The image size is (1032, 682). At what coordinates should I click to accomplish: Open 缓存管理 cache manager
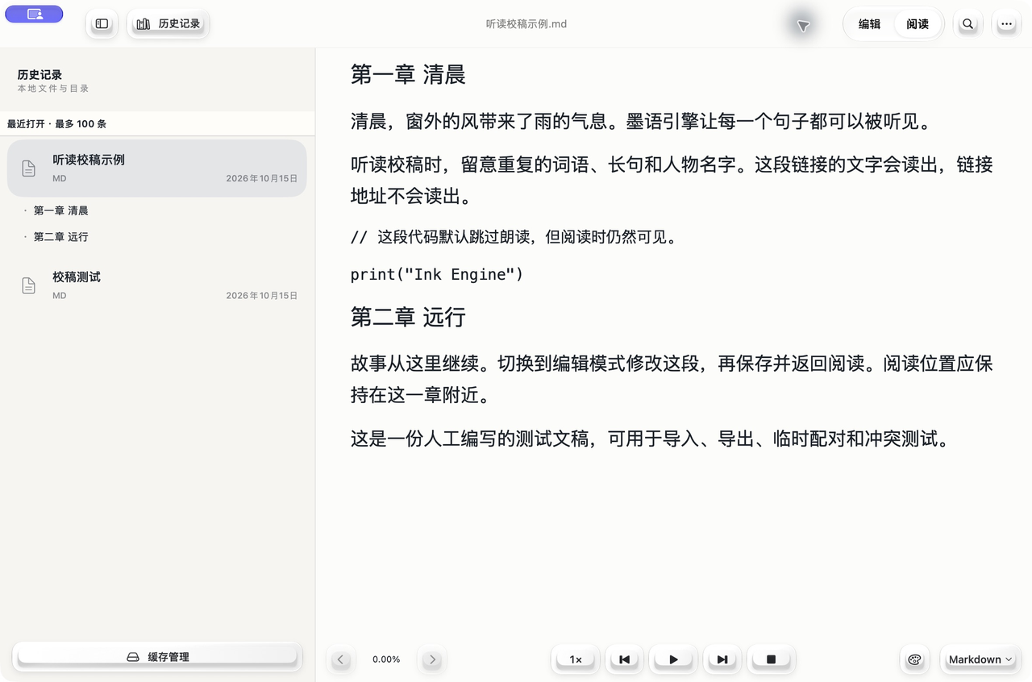[157, 657]
